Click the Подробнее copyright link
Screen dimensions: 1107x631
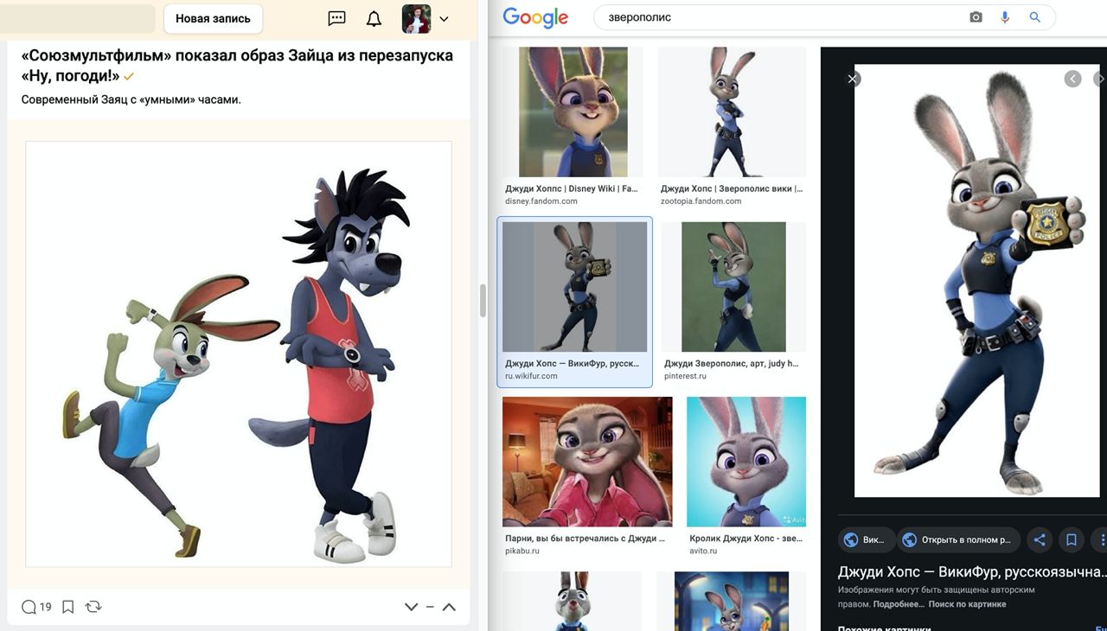click(899, 604)
